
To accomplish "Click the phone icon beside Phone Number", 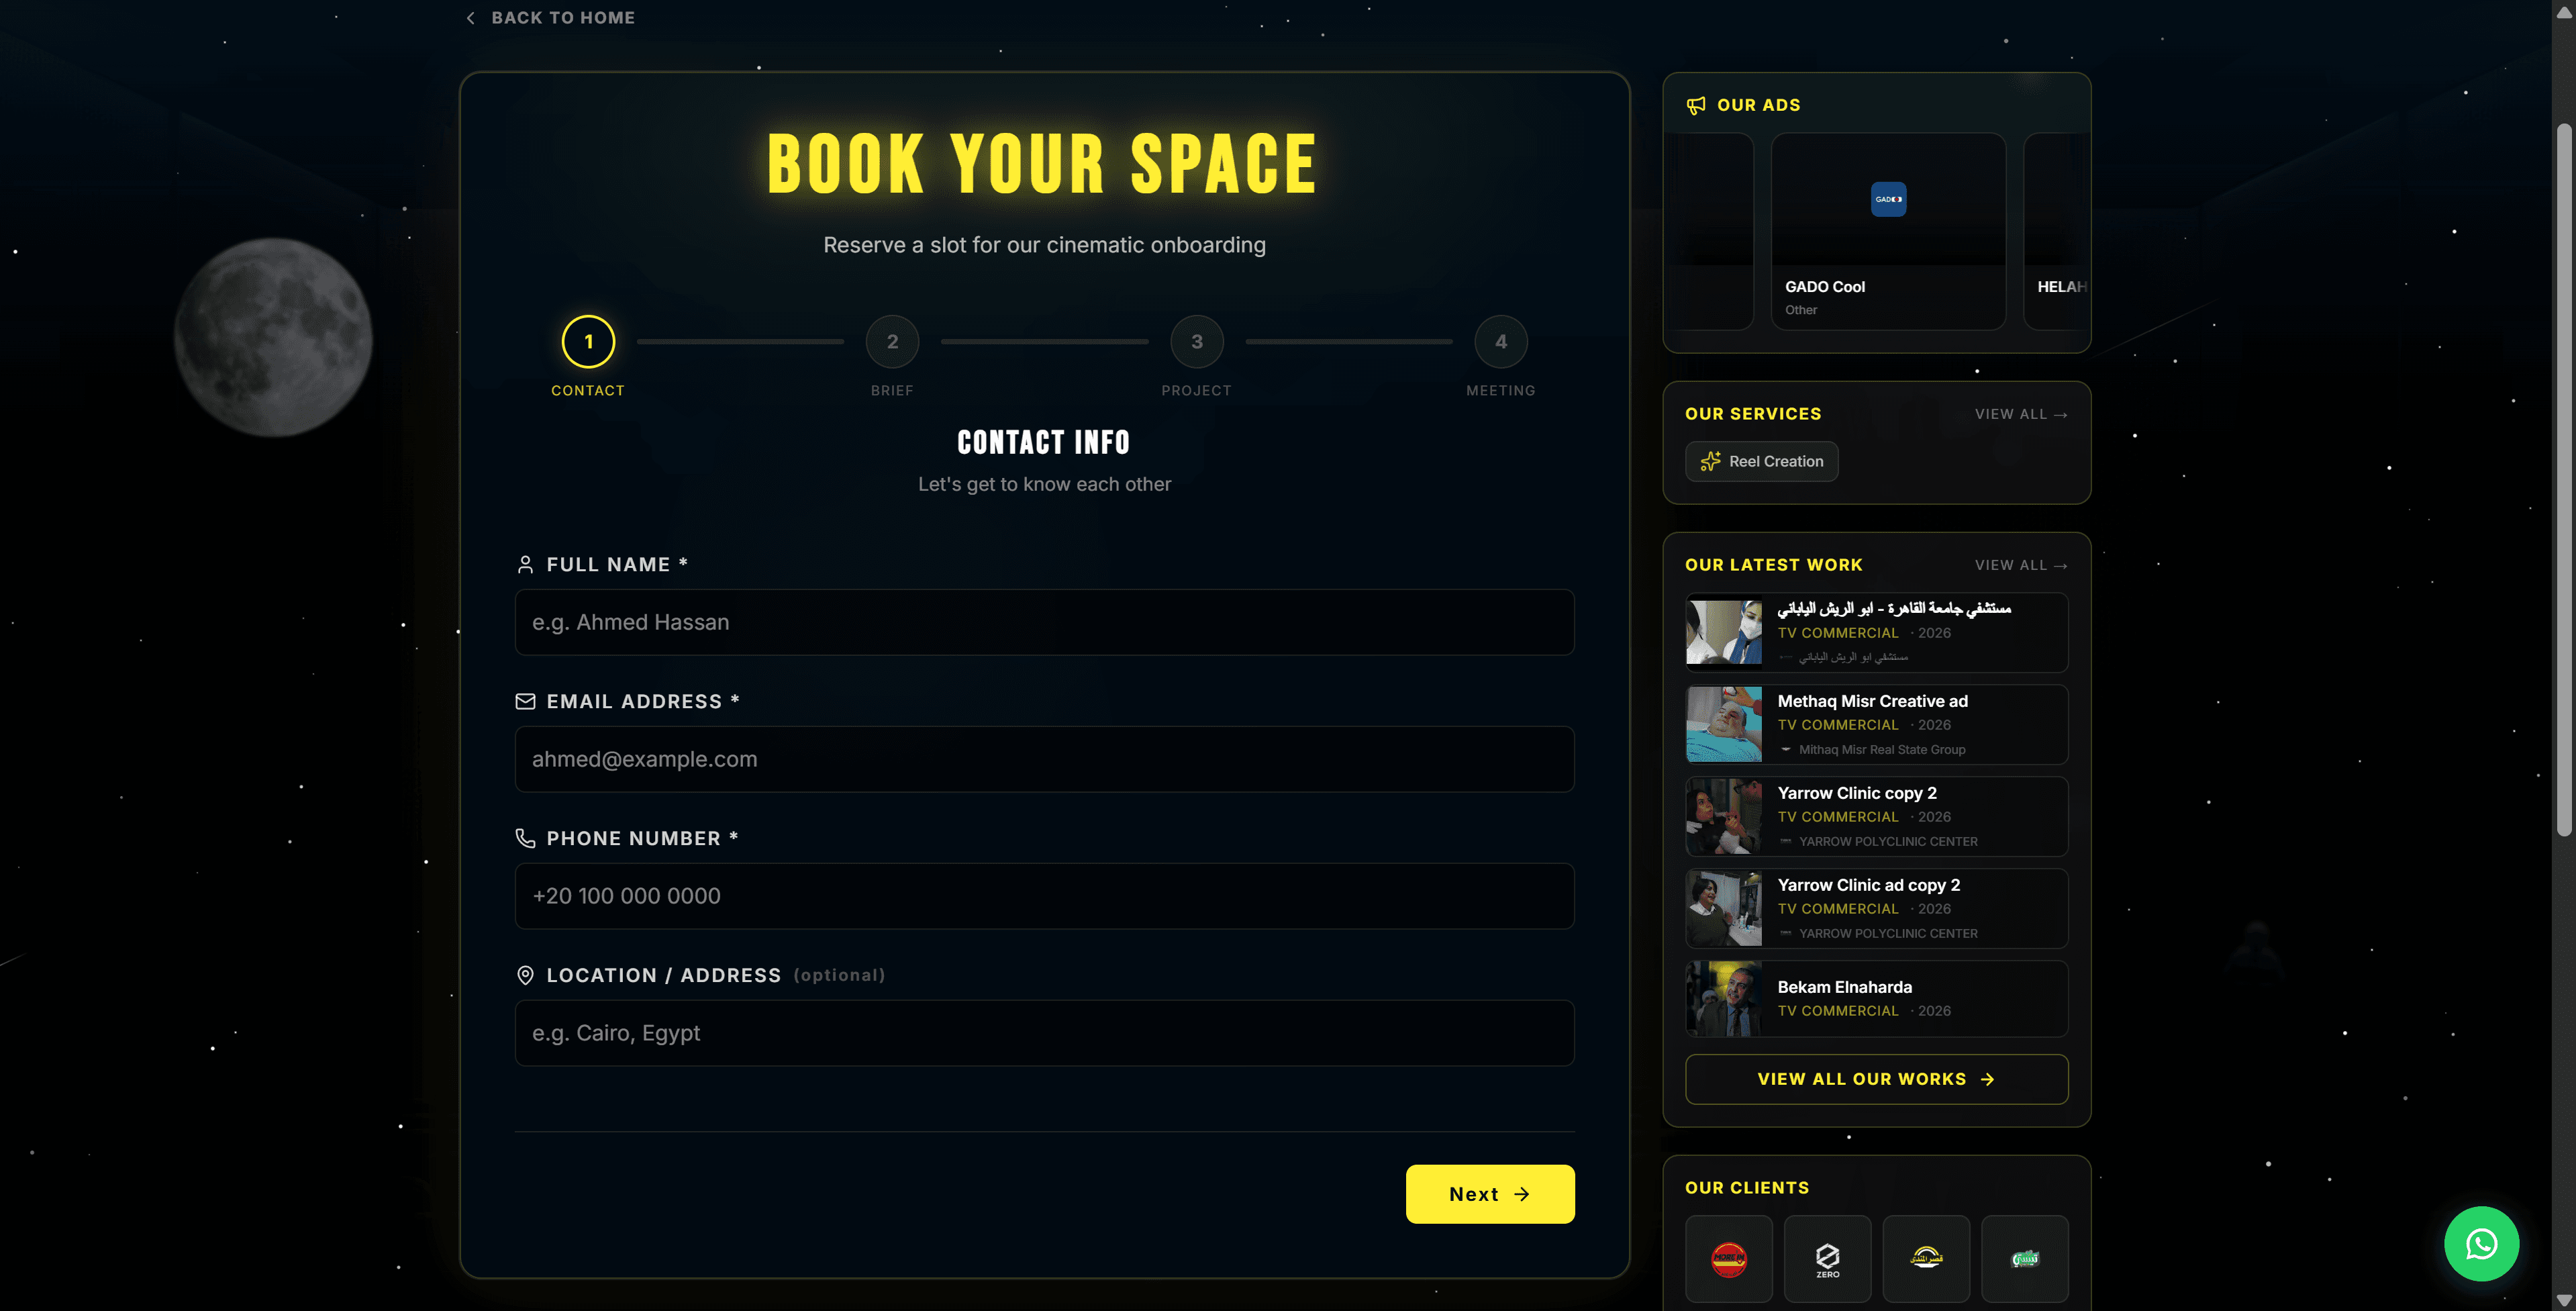I will (x=525, y=838).
